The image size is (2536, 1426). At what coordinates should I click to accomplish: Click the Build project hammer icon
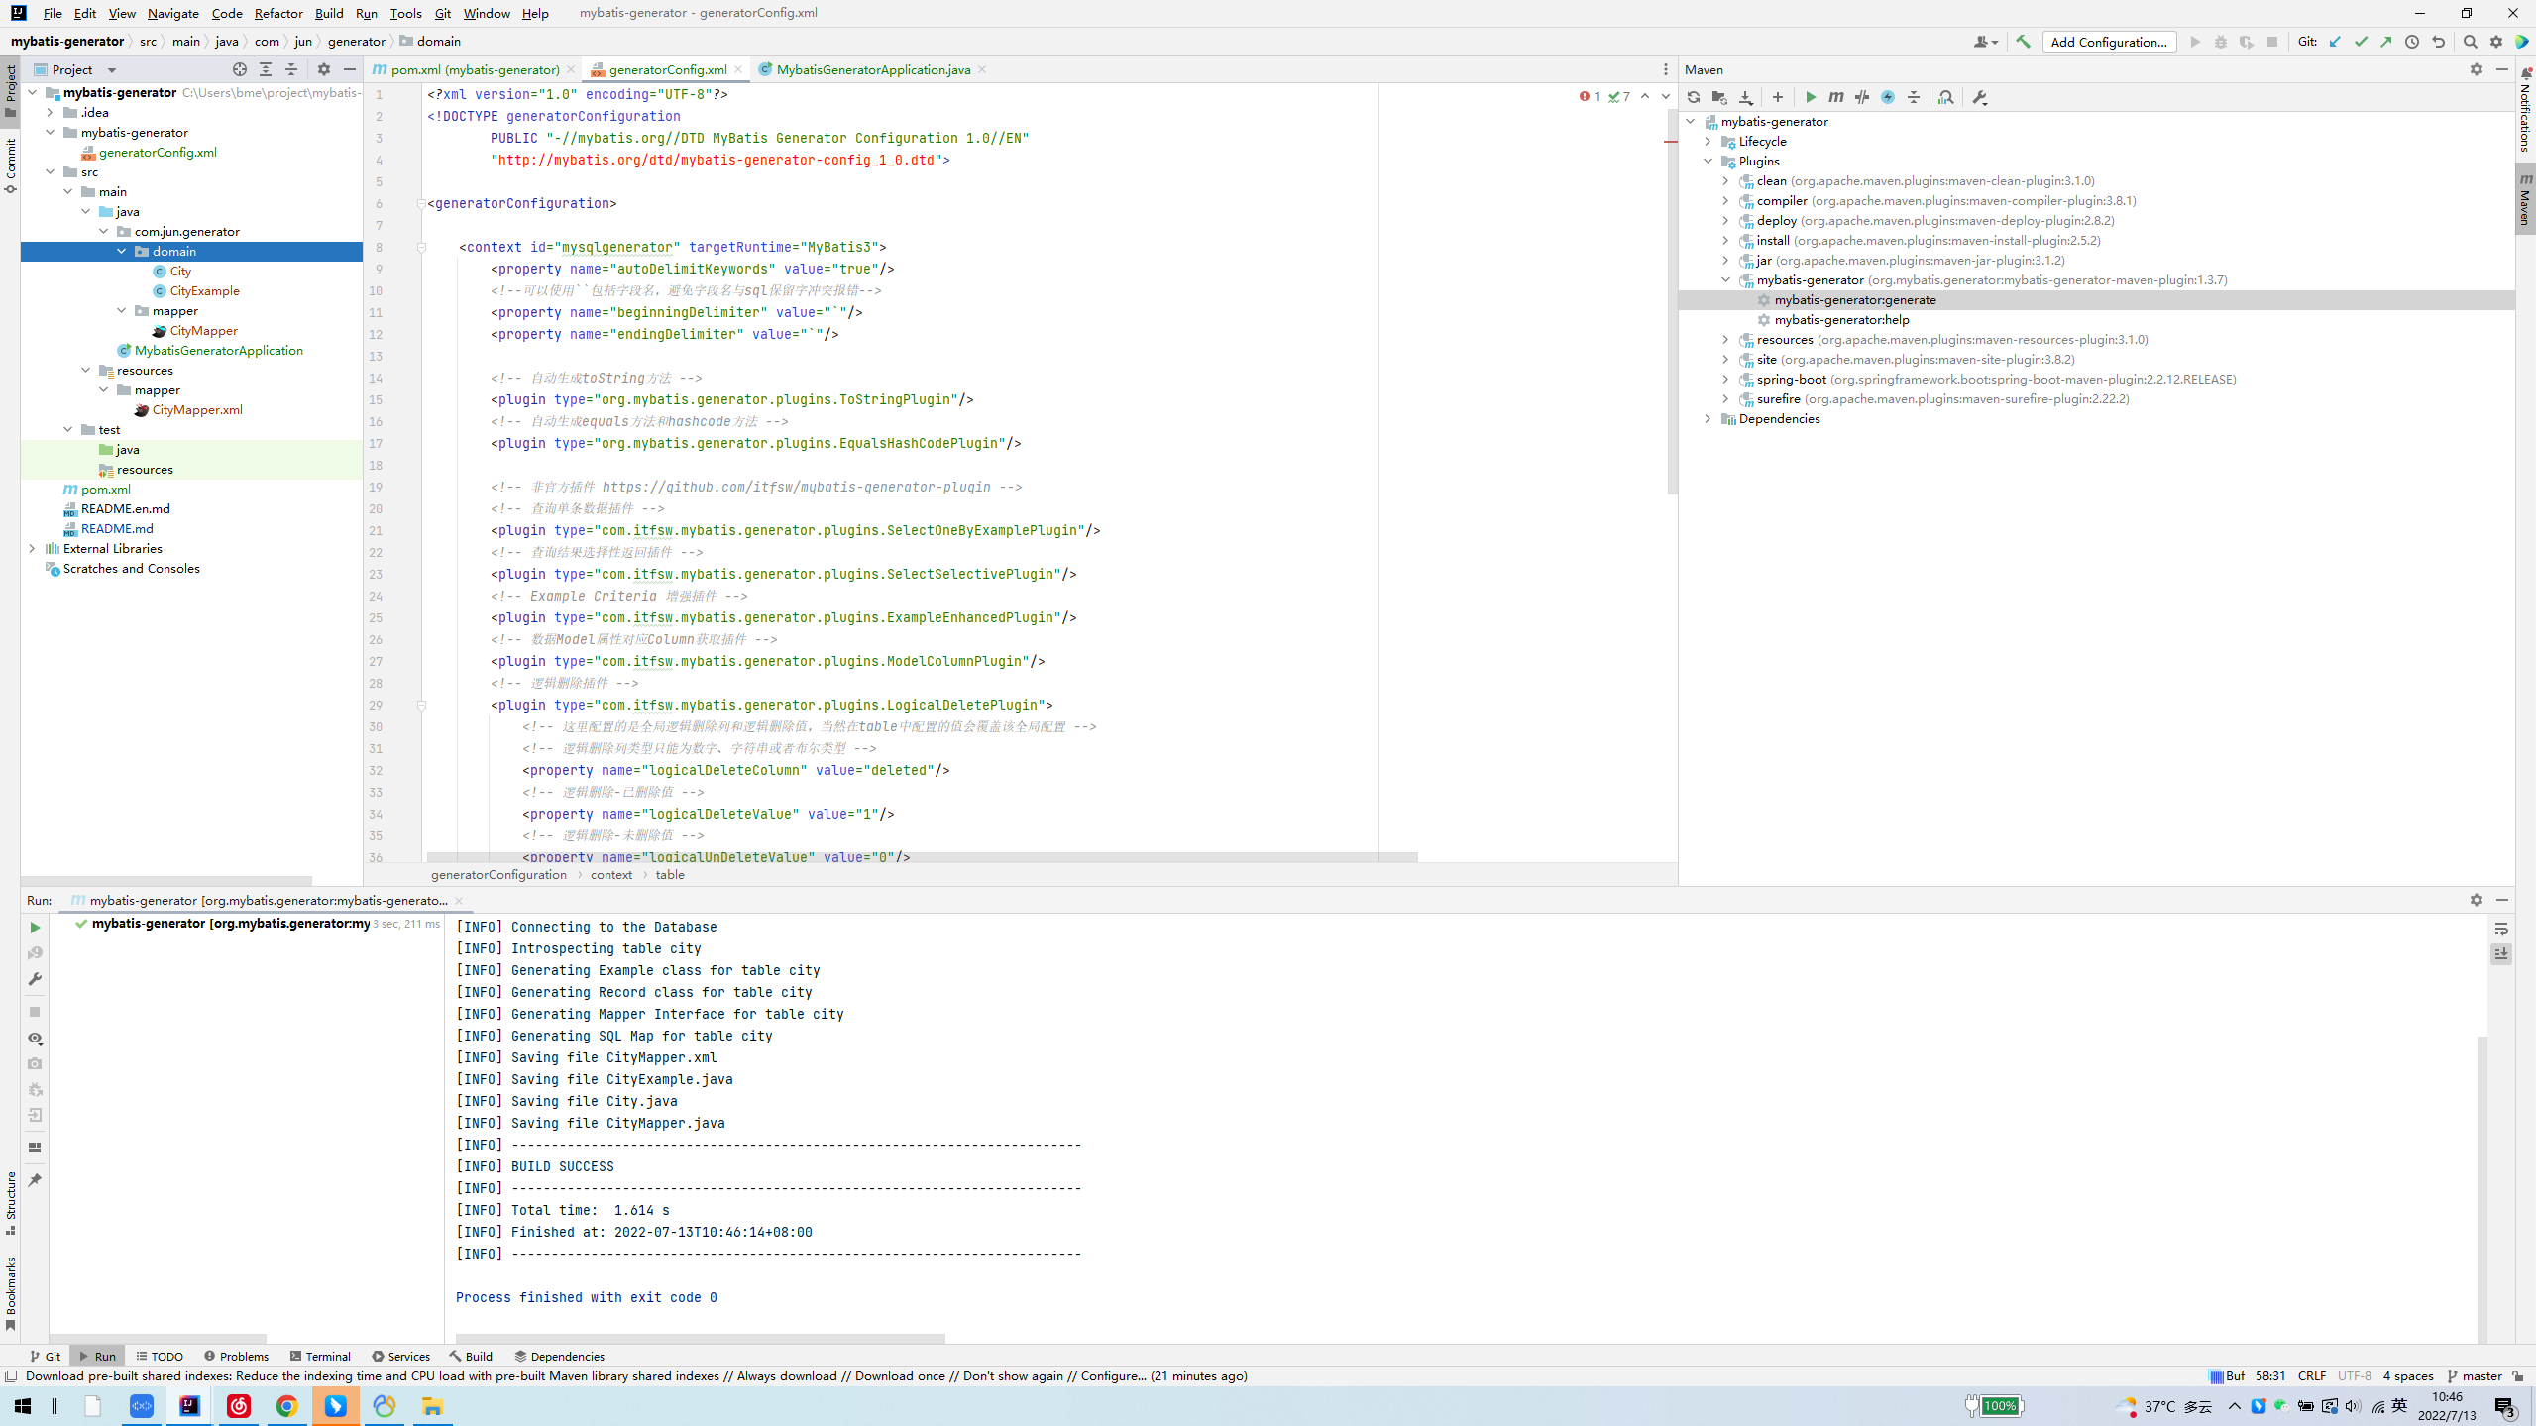2023,42
